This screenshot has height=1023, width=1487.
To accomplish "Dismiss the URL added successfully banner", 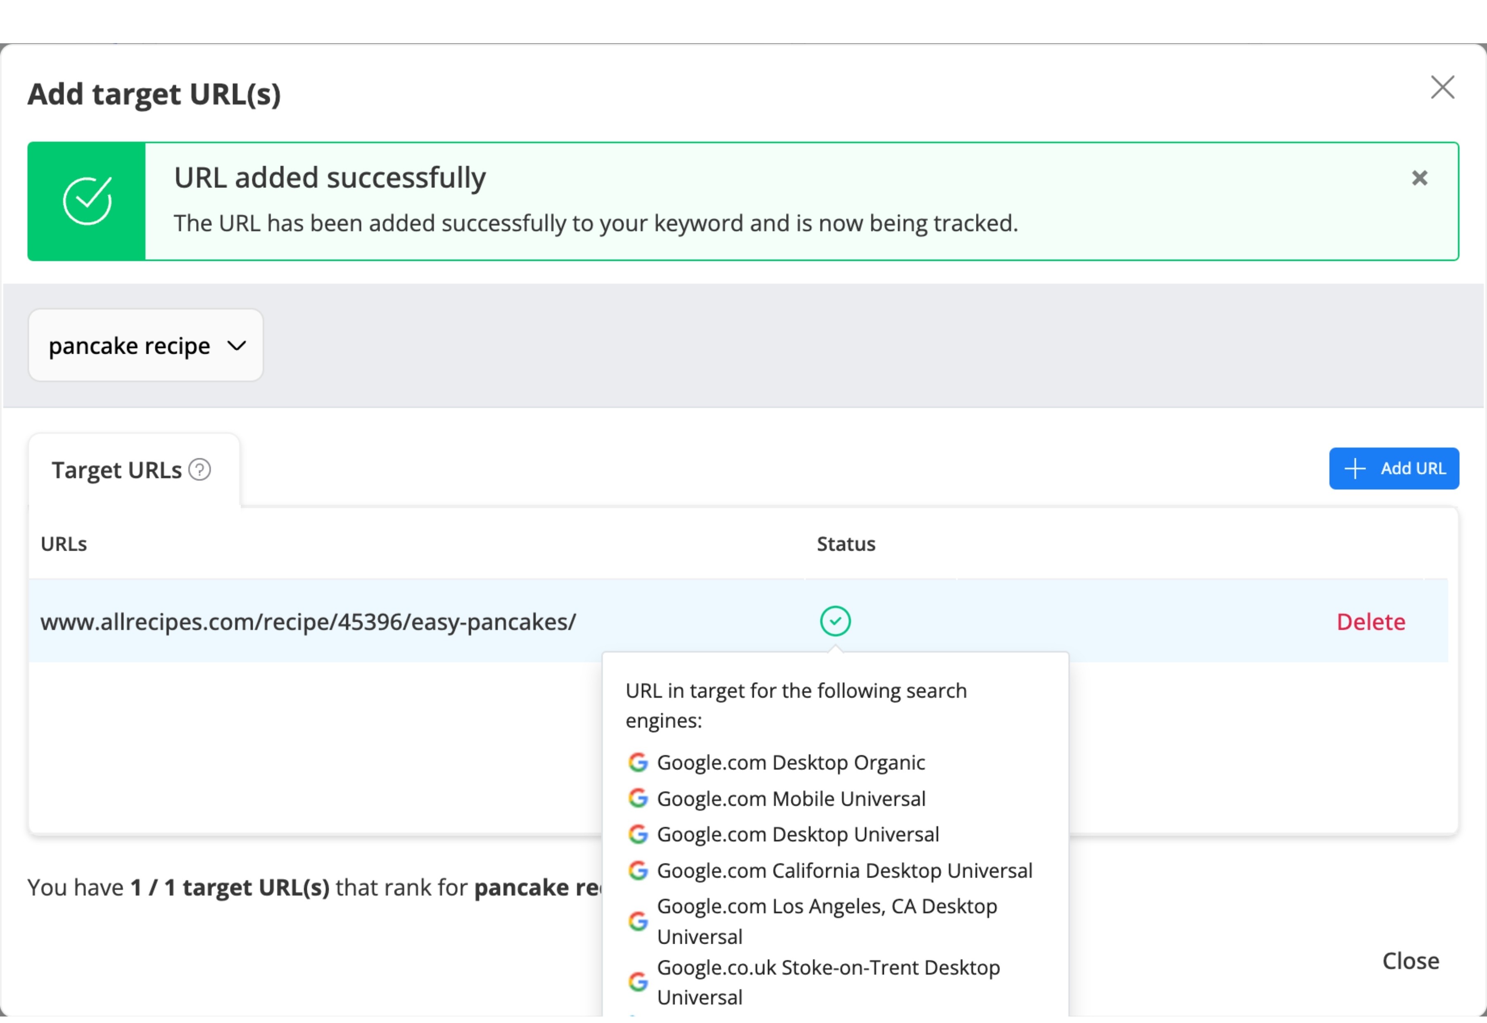I will 1420,178.
